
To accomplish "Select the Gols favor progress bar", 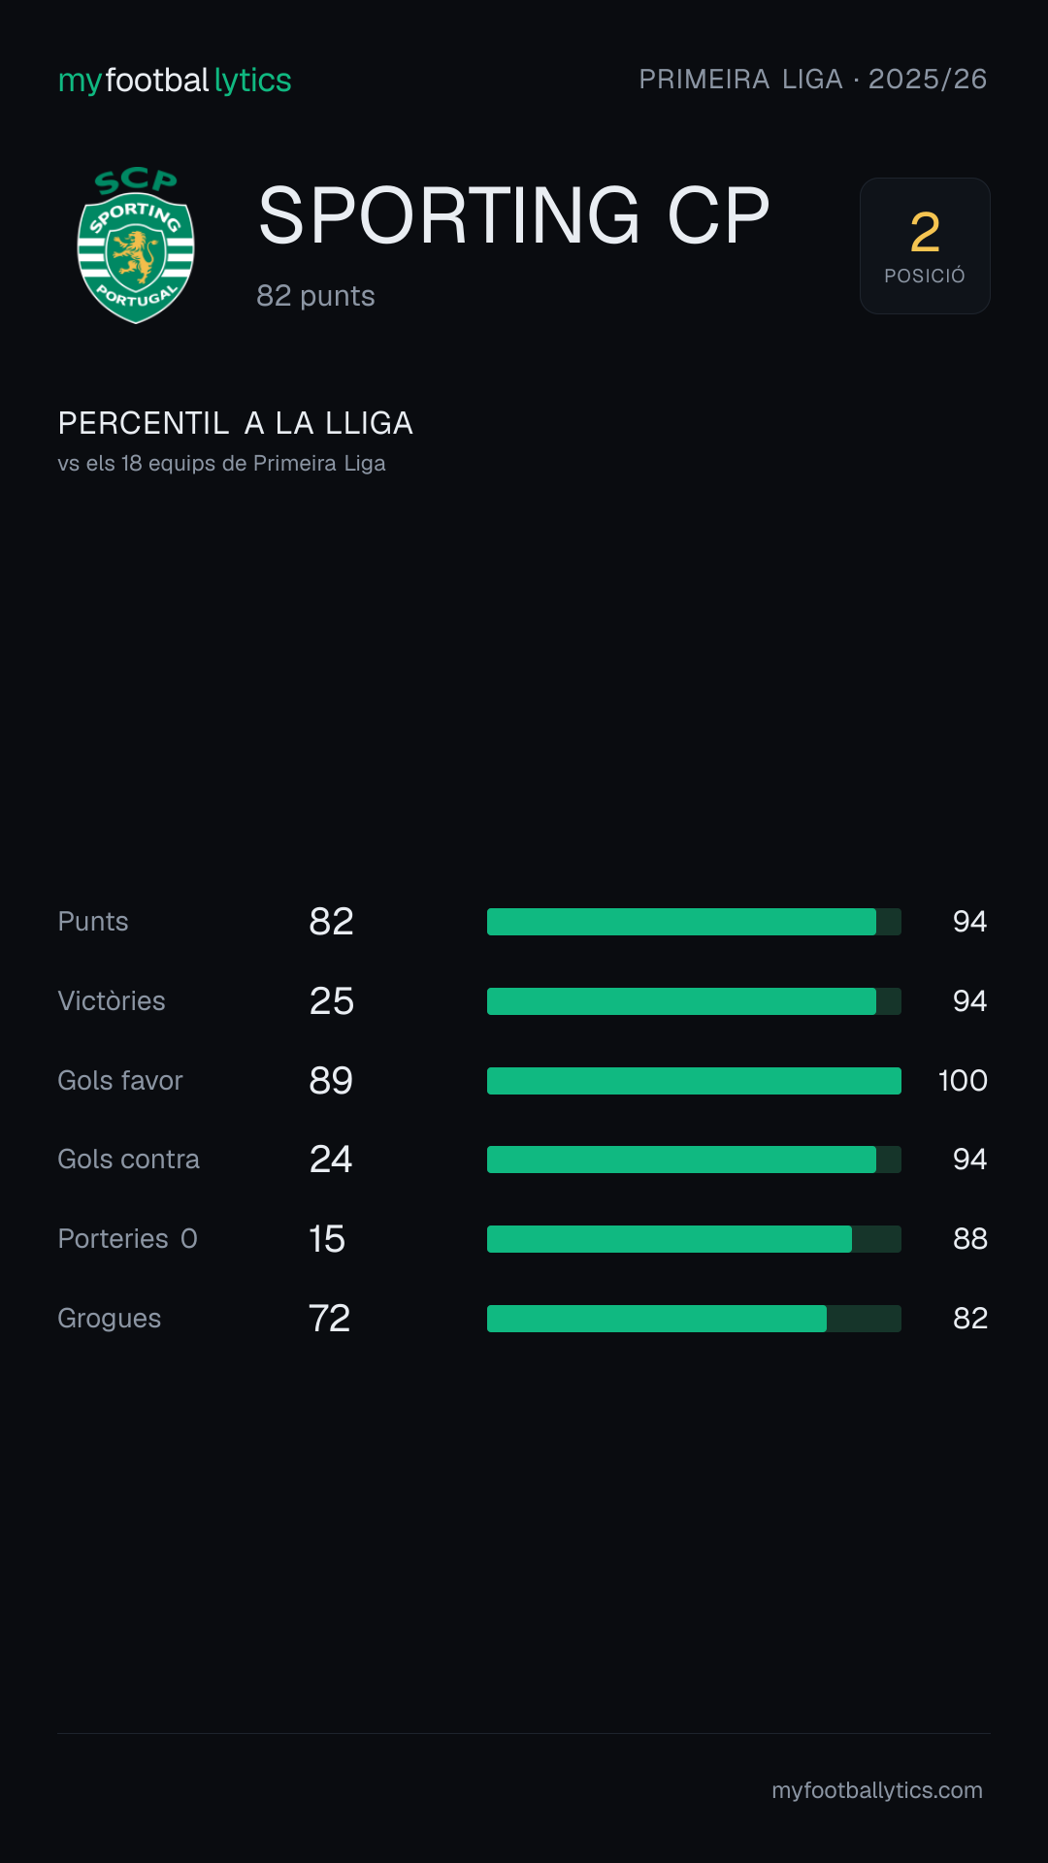I will 694,1081.
